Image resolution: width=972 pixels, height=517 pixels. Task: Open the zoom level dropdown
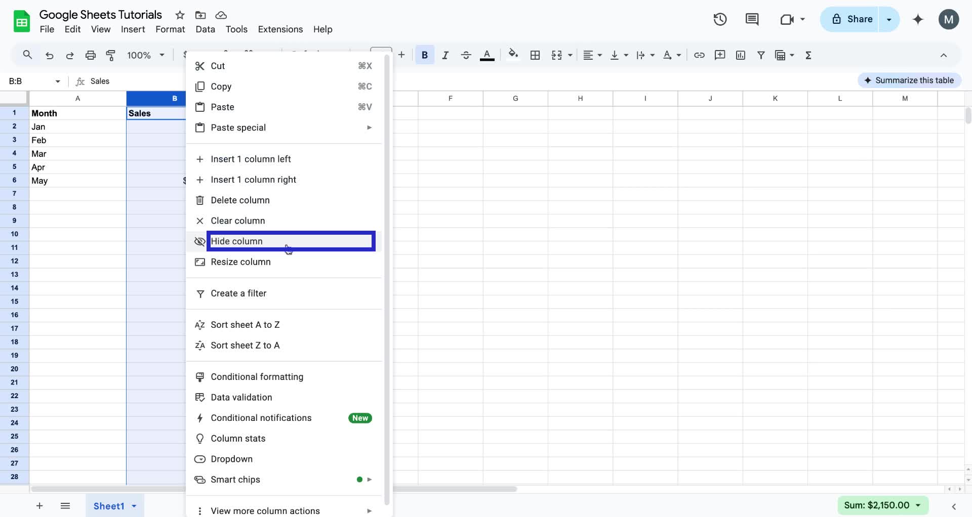(x=145, y=55)
